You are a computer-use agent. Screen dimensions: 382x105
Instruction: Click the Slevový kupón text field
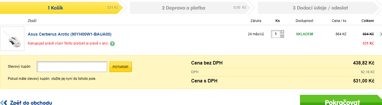[72, 67]
